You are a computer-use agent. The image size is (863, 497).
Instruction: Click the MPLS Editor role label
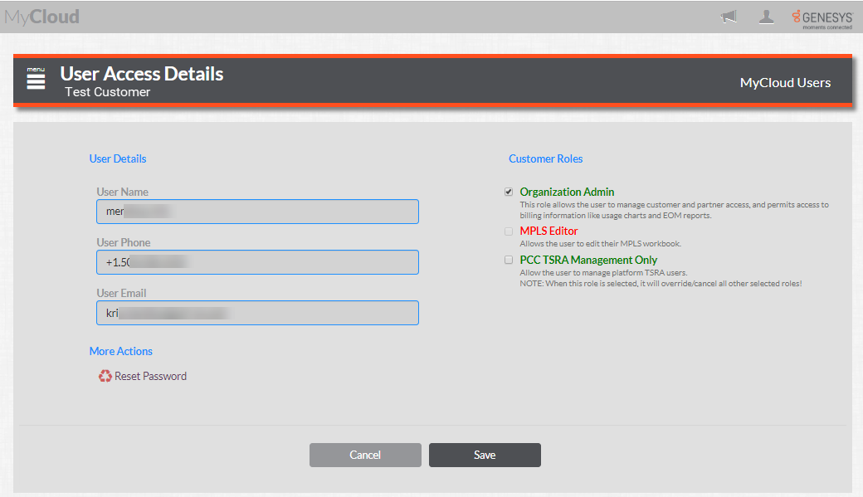tap(549, 231)
